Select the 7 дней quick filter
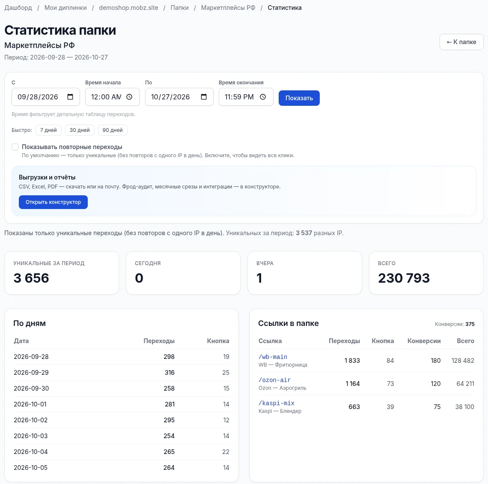This screenshot has height=484, width=488. (48, 130)
